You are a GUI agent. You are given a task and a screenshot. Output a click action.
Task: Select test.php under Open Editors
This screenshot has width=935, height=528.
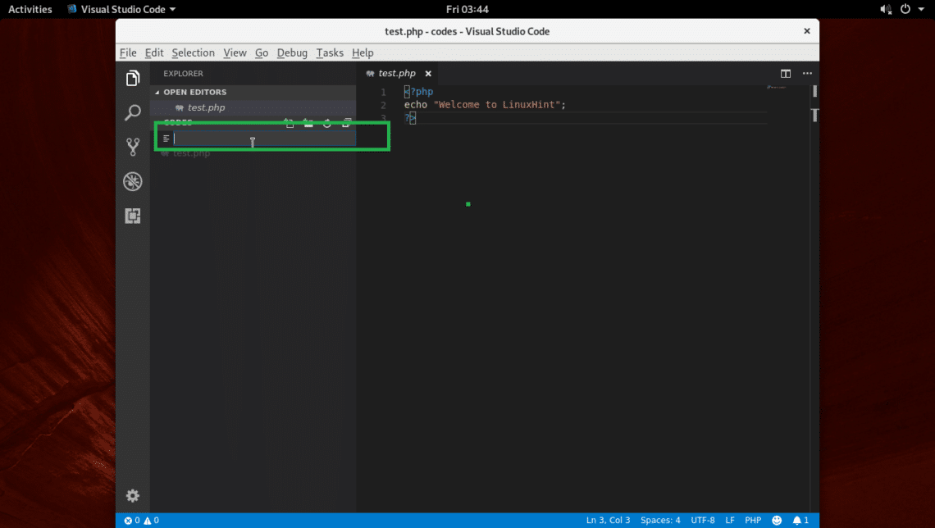[206, 107]
